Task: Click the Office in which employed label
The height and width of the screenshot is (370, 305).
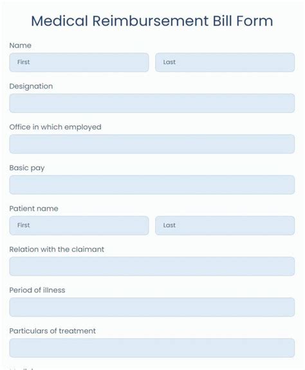Action: point(55,127)
